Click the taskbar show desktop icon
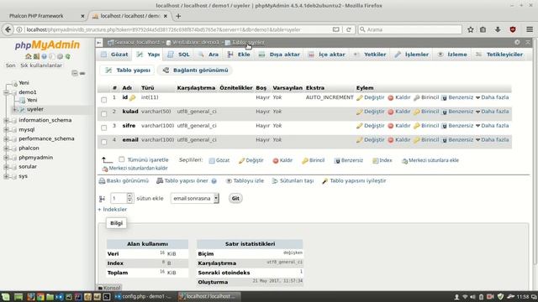The image size is (538, 302). 18,296
